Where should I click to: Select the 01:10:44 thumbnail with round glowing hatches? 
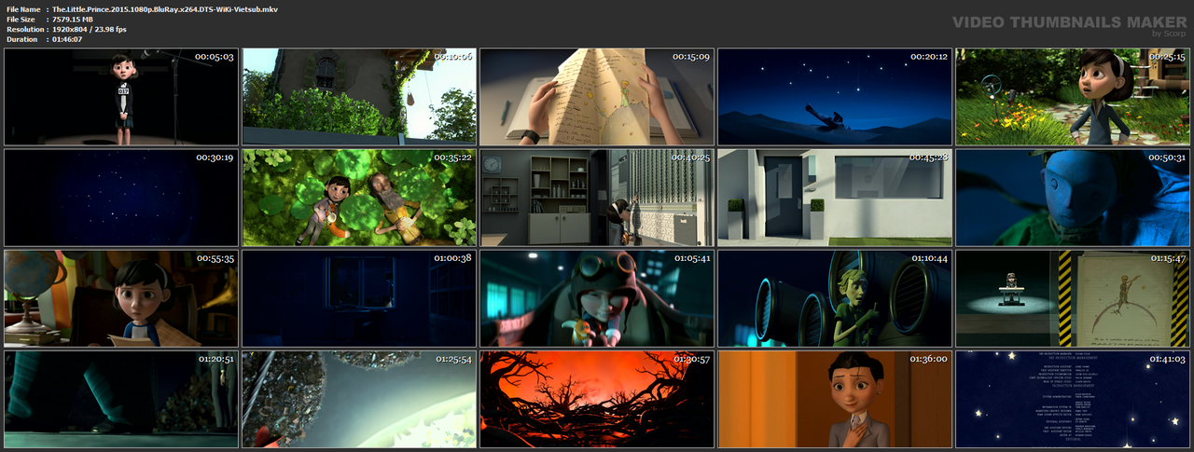(835, 298)
